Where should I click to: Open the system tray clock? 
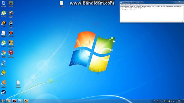[179, 101]
